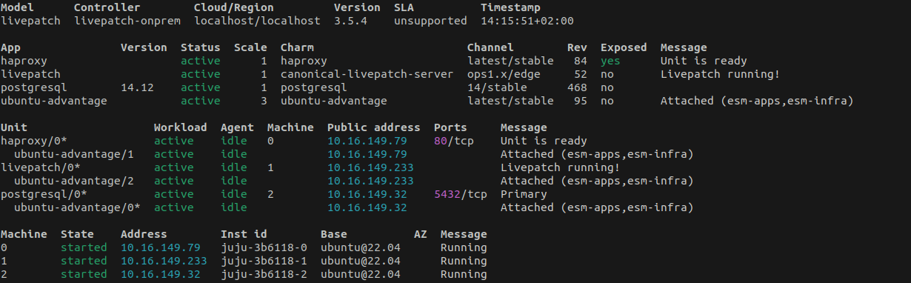This screenshot has width=911, height=283.
Task: Click the juju version 3.5.4
Action: tap(350, 21)
